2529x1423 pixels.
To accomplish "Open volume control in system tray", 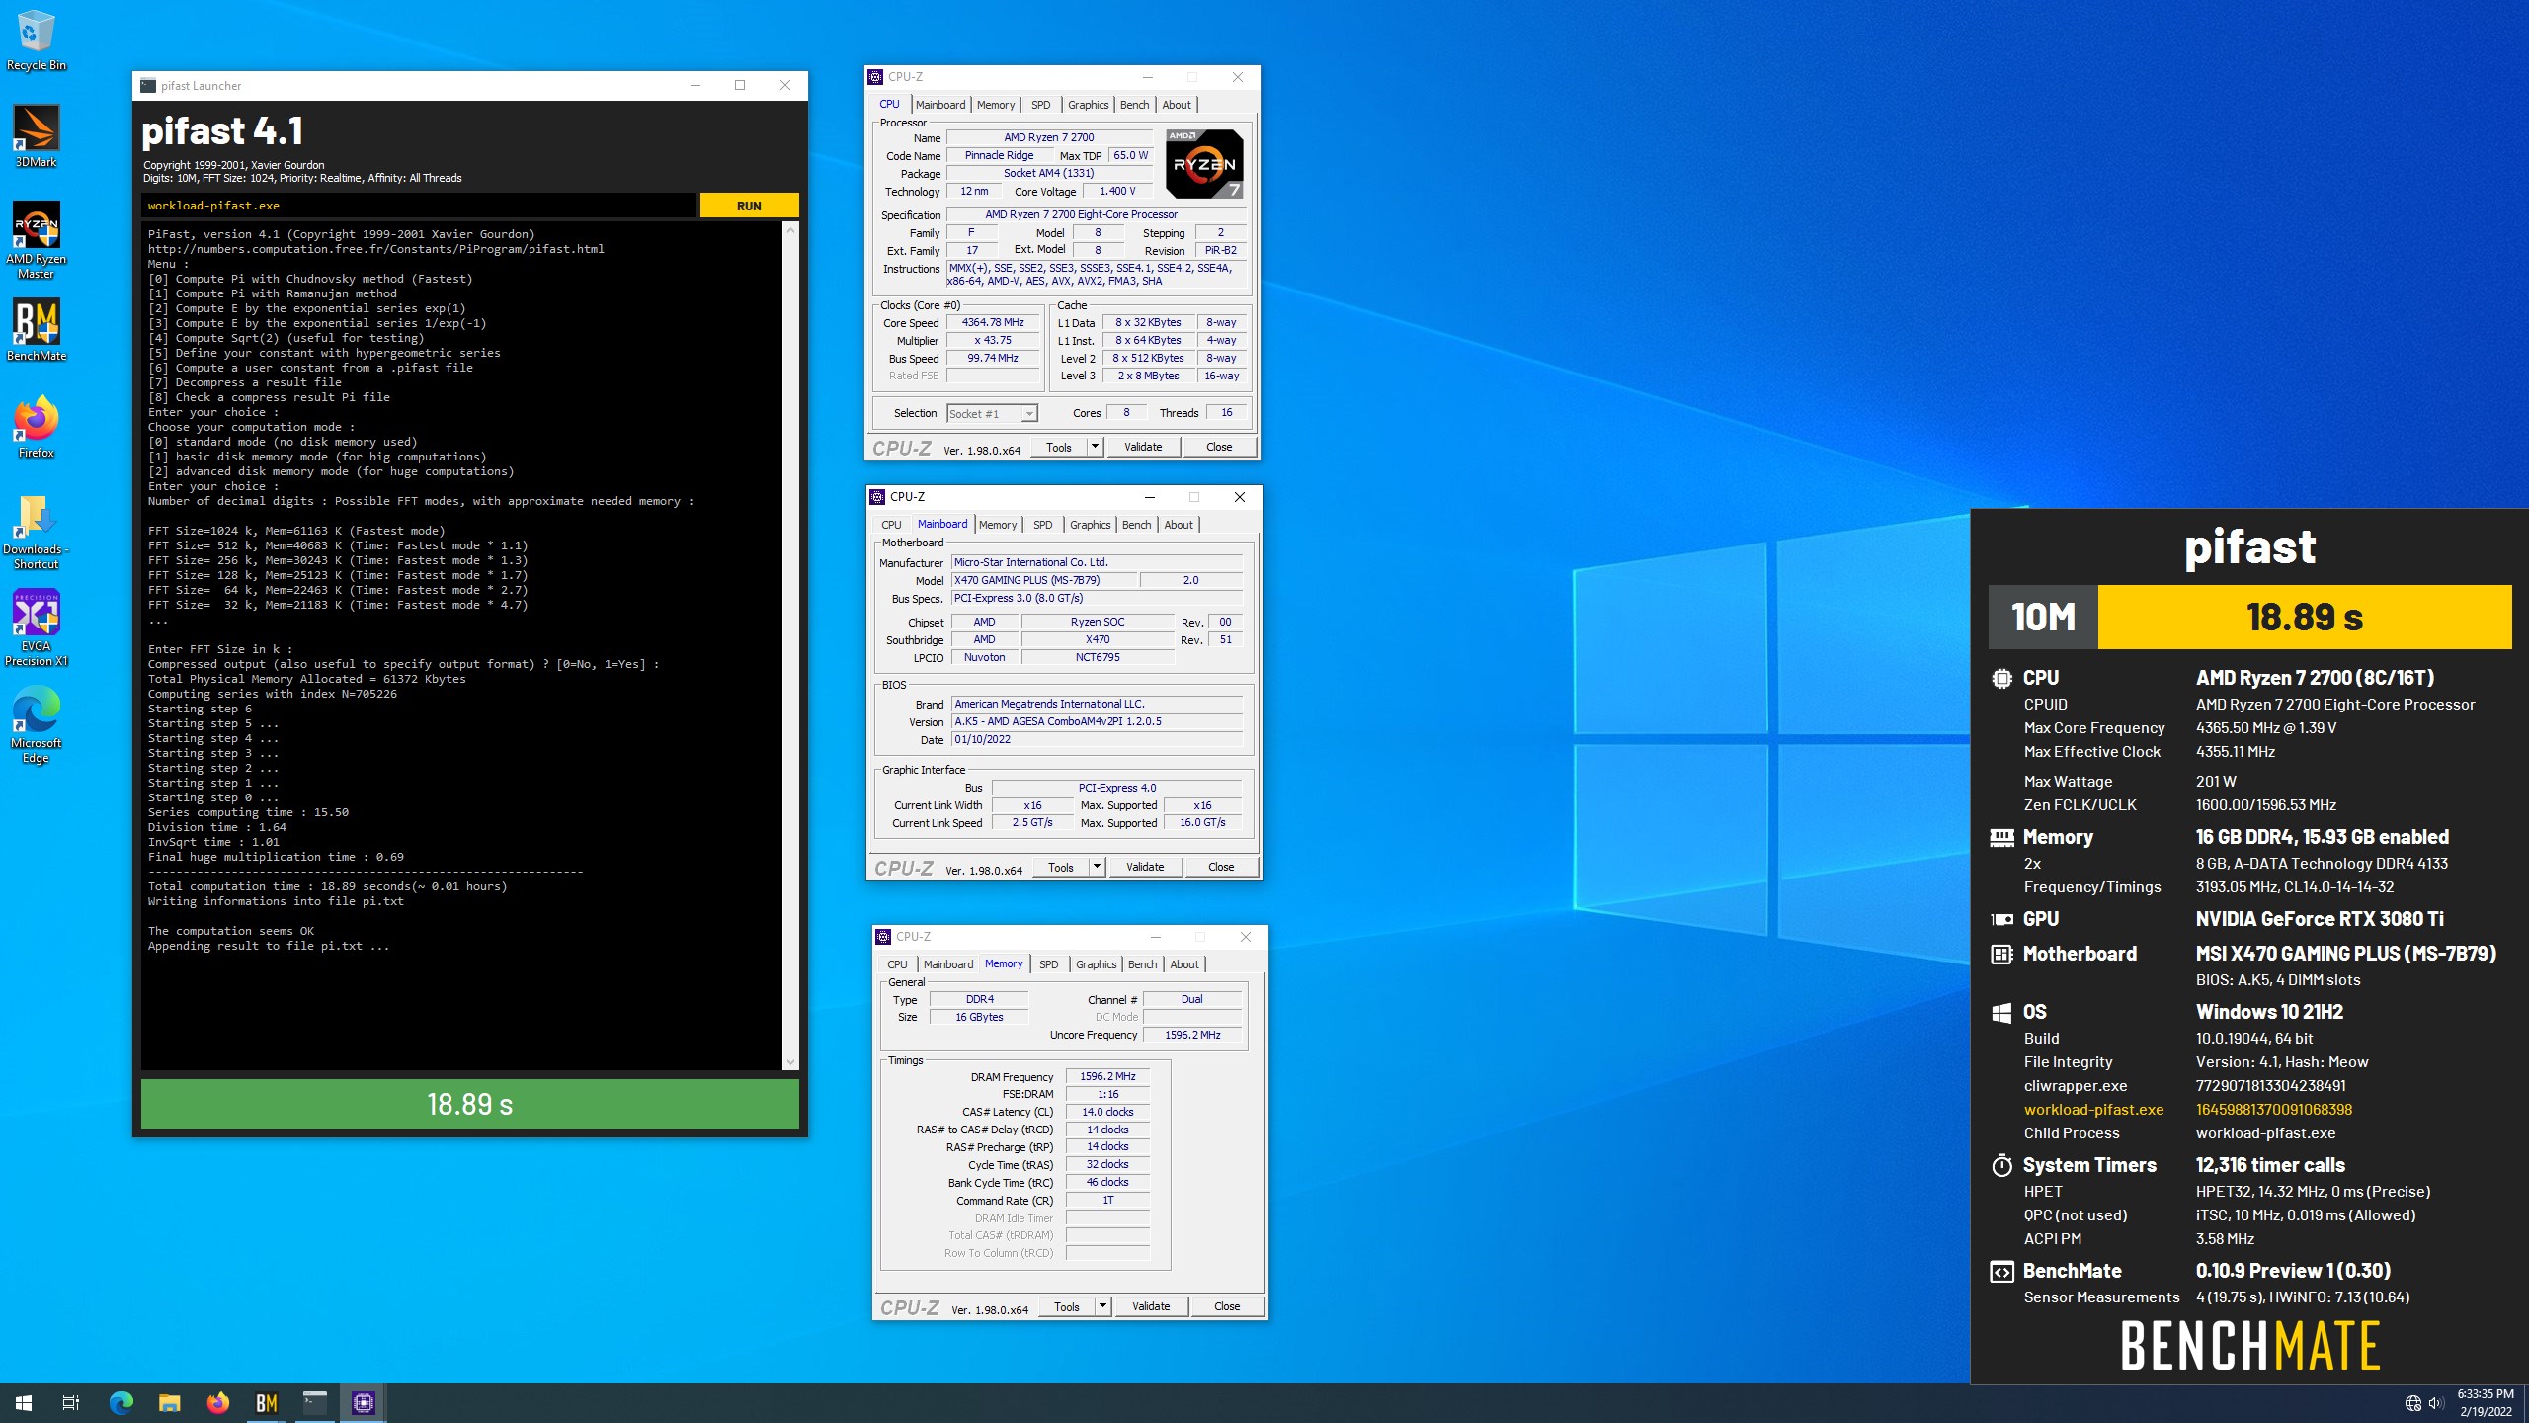I will pos(2436,1403).
